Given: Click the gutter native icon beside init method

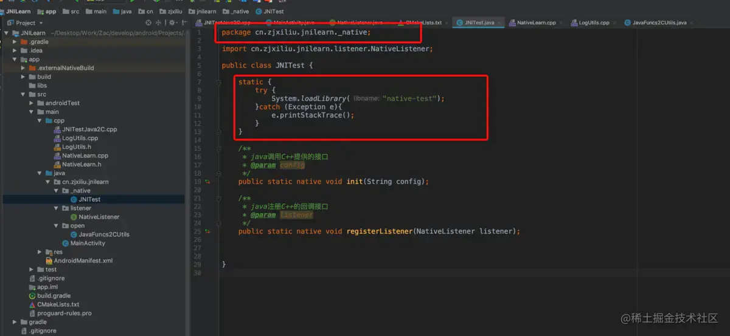Looking at the screenshot, I should (207, 182).
